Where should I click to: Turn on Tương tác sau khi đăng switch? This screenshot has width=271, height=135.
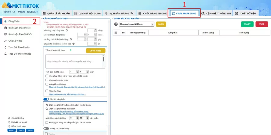point(46,129)
